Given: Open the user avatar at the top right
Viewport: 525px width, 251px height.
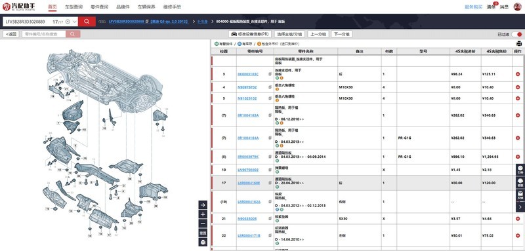Looking at the screenshot, I should point(518,7).
